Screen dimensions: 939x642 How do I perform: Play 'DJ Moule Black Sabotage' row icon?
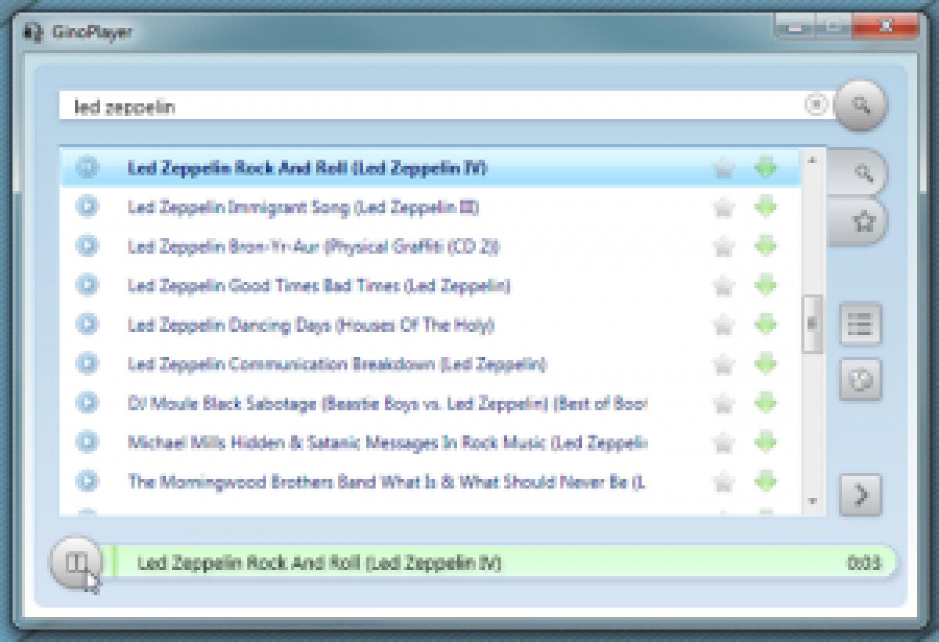(87, 402)
